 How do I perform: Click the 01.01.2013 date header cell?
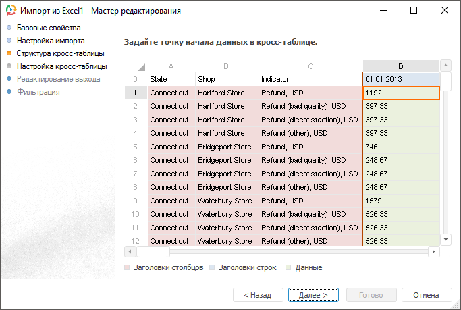click(x=401, y=80)
